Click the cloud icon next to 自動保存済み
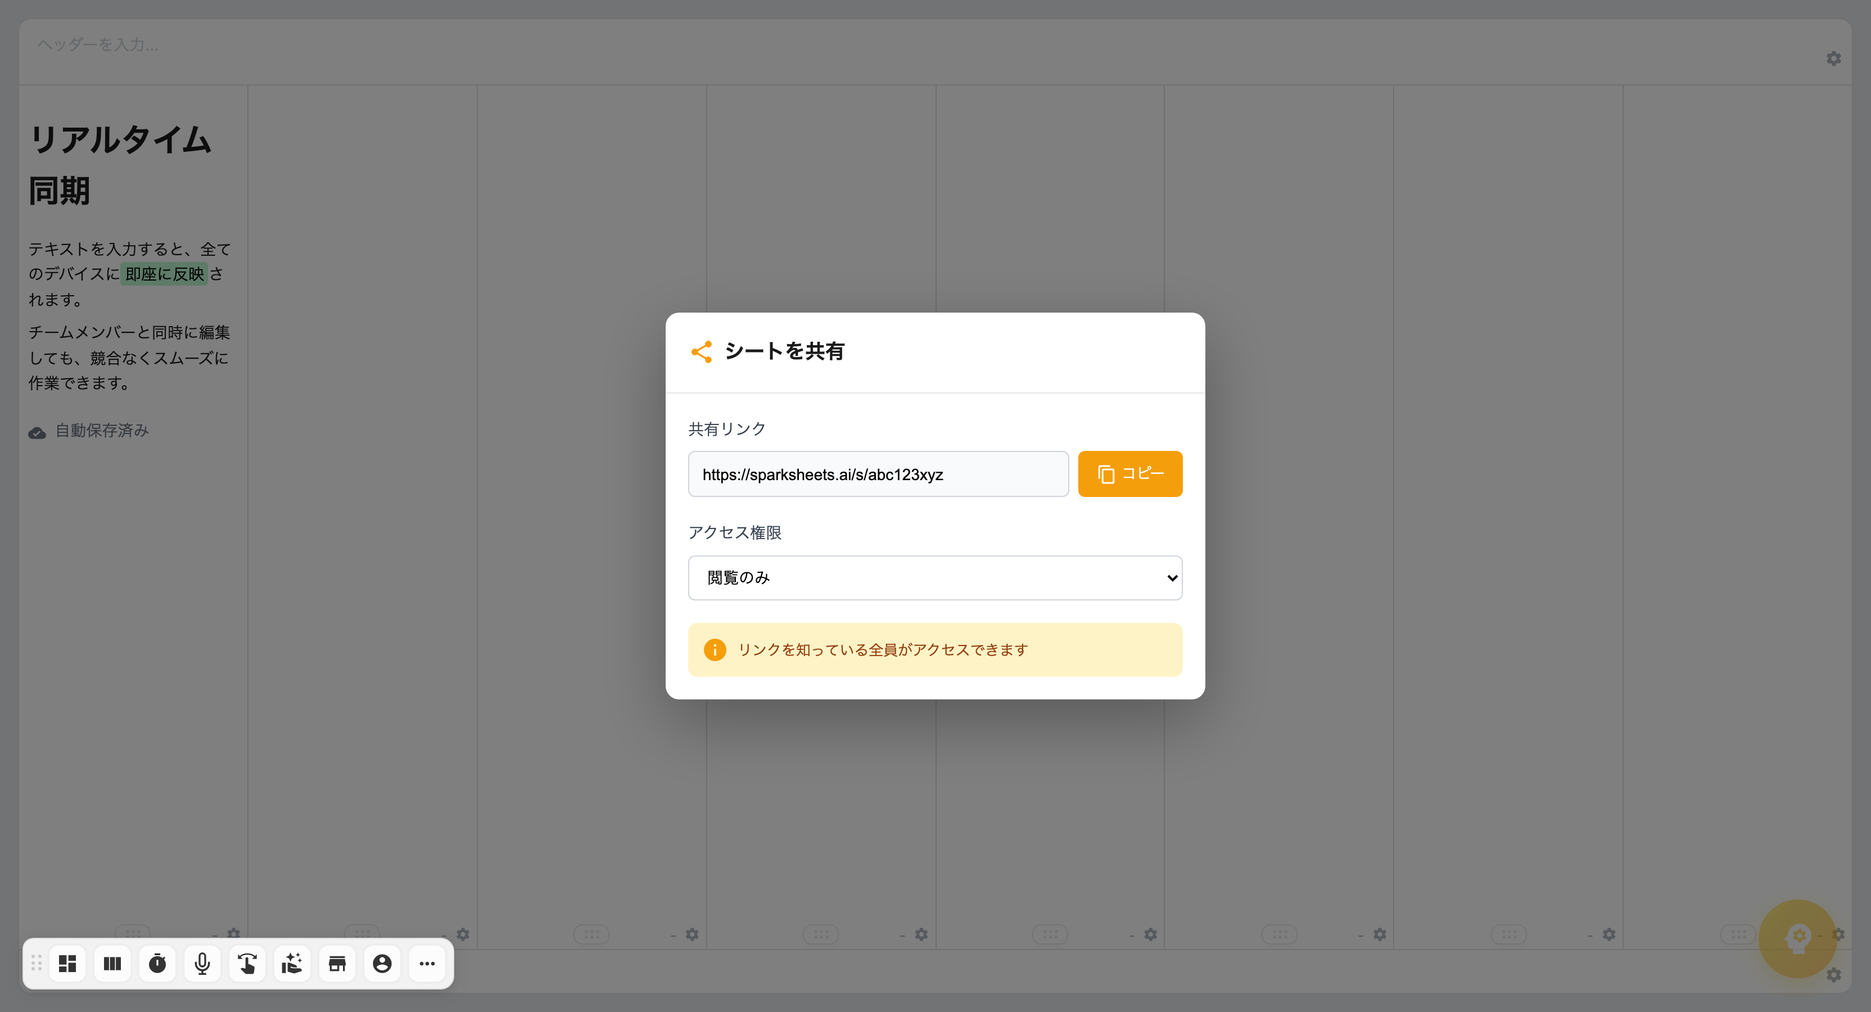This screenshot has height=1012, width=1871. coord(37,432)
